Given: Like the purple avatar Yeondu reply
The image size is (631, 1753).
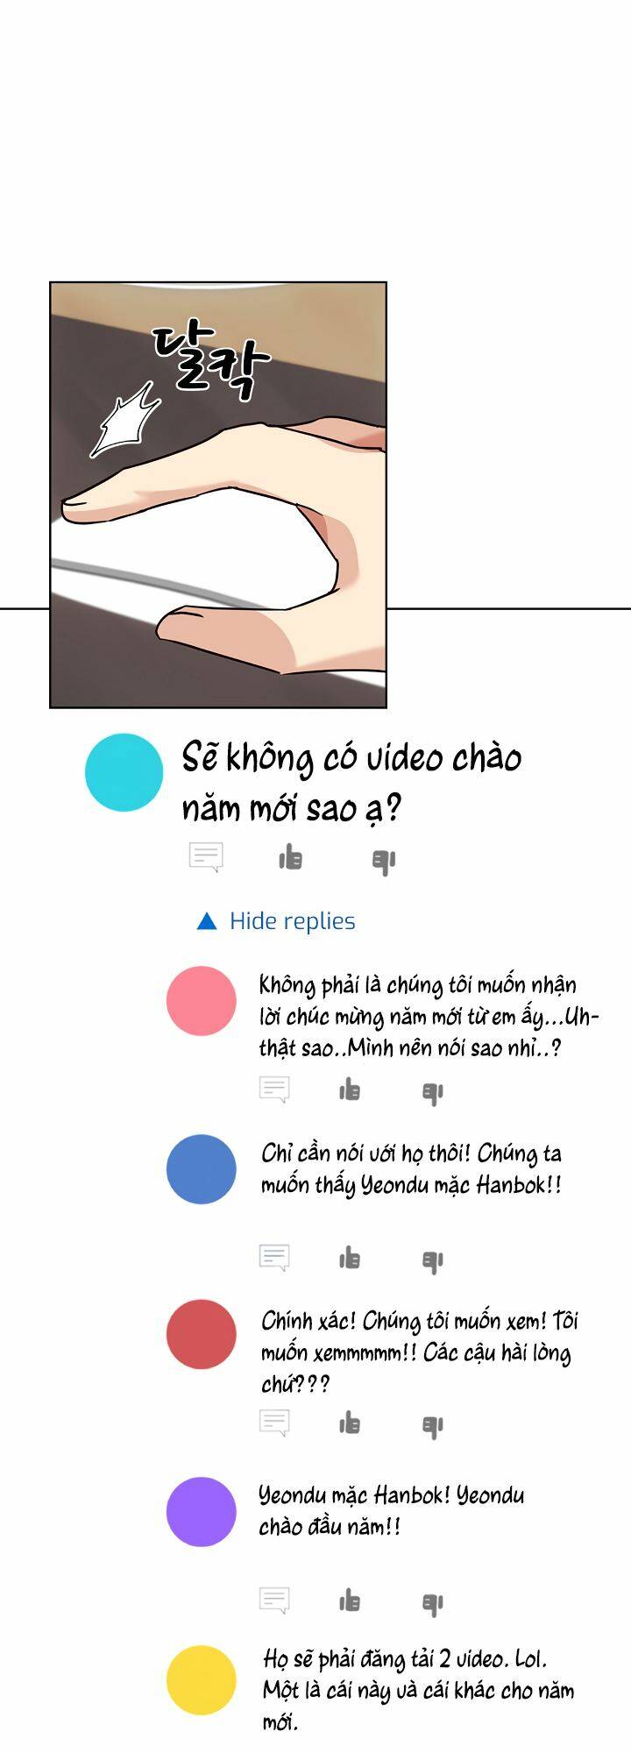Looking at the screenshot, I should tap(350, 1600).
